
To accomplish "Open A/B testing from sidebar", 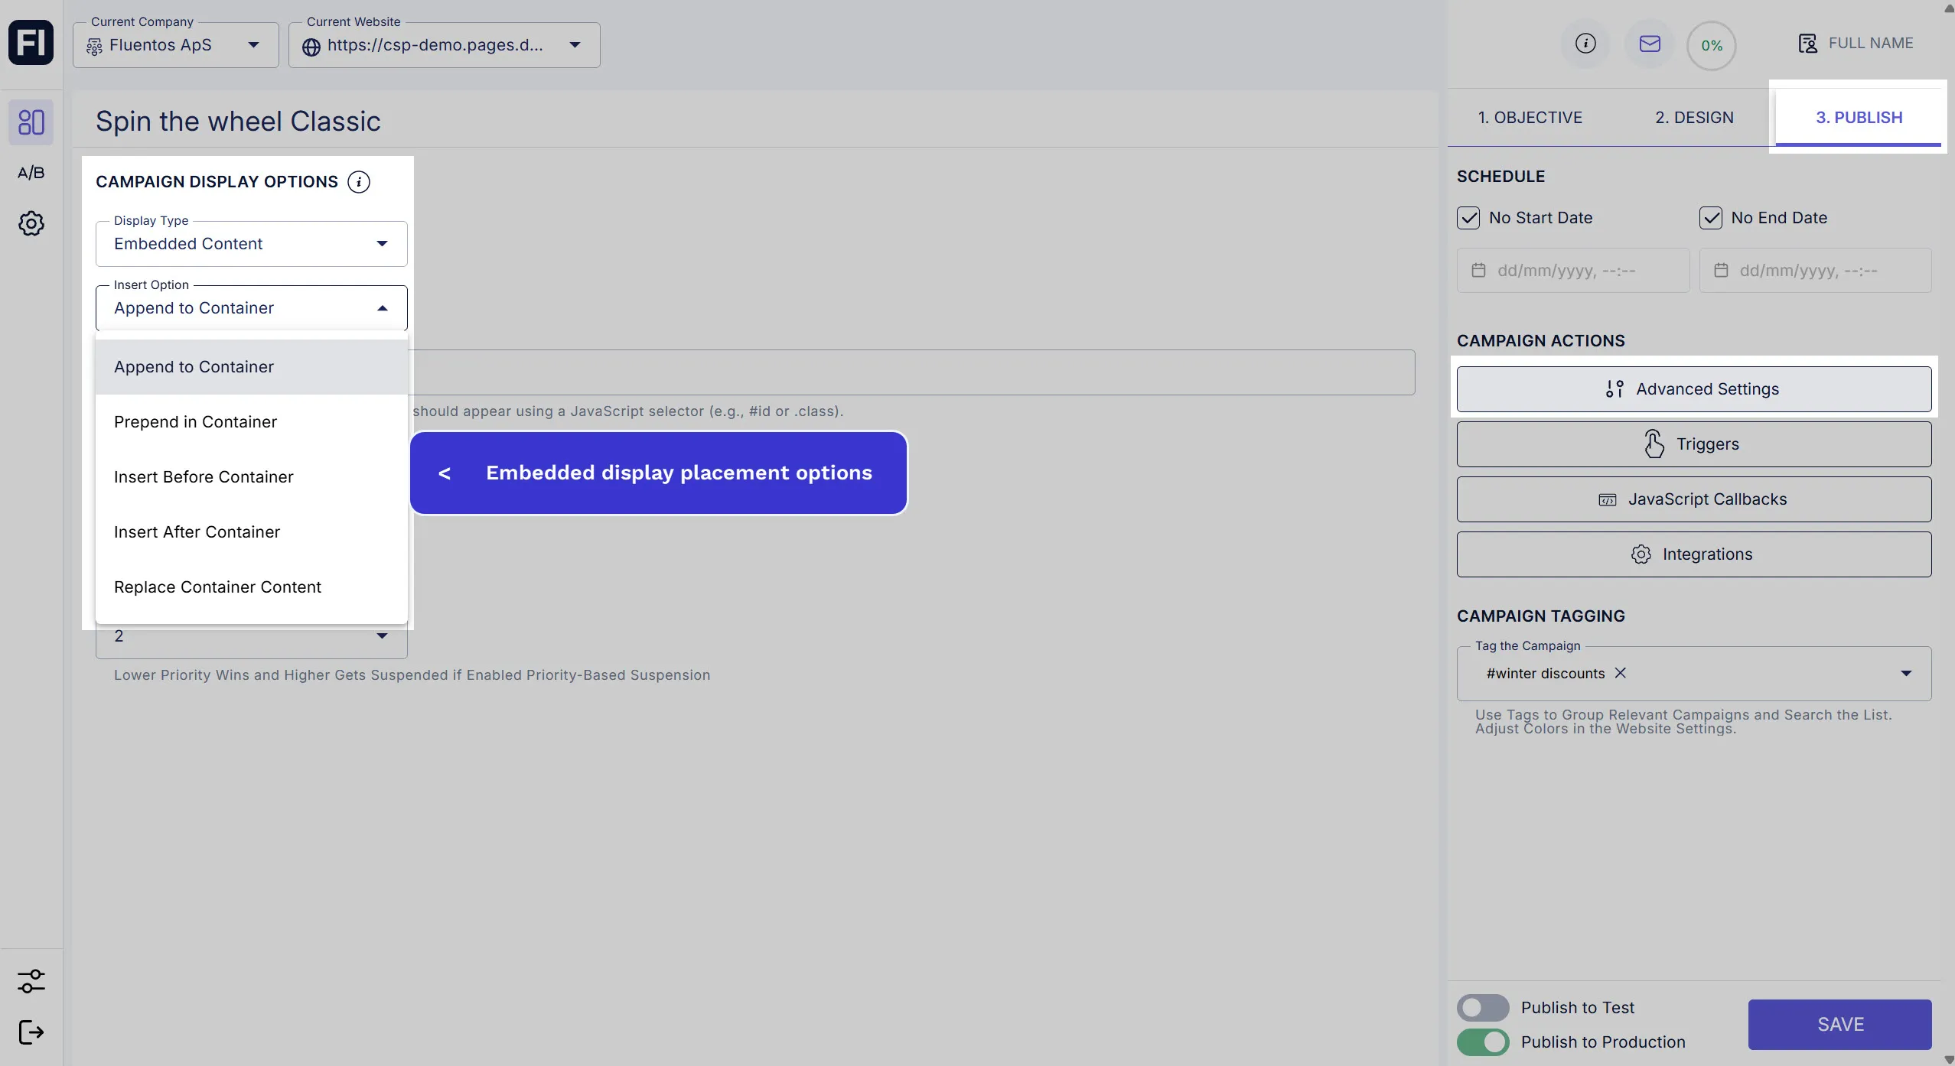I will (31, 173).
